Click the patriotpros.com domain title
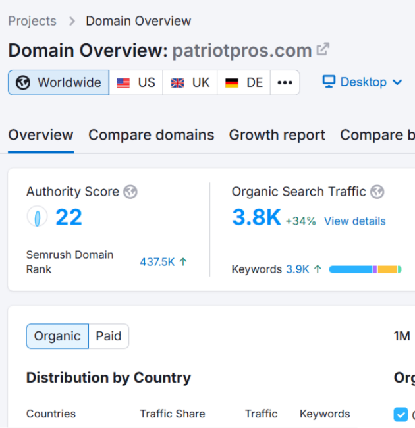 tap(242, 51)
